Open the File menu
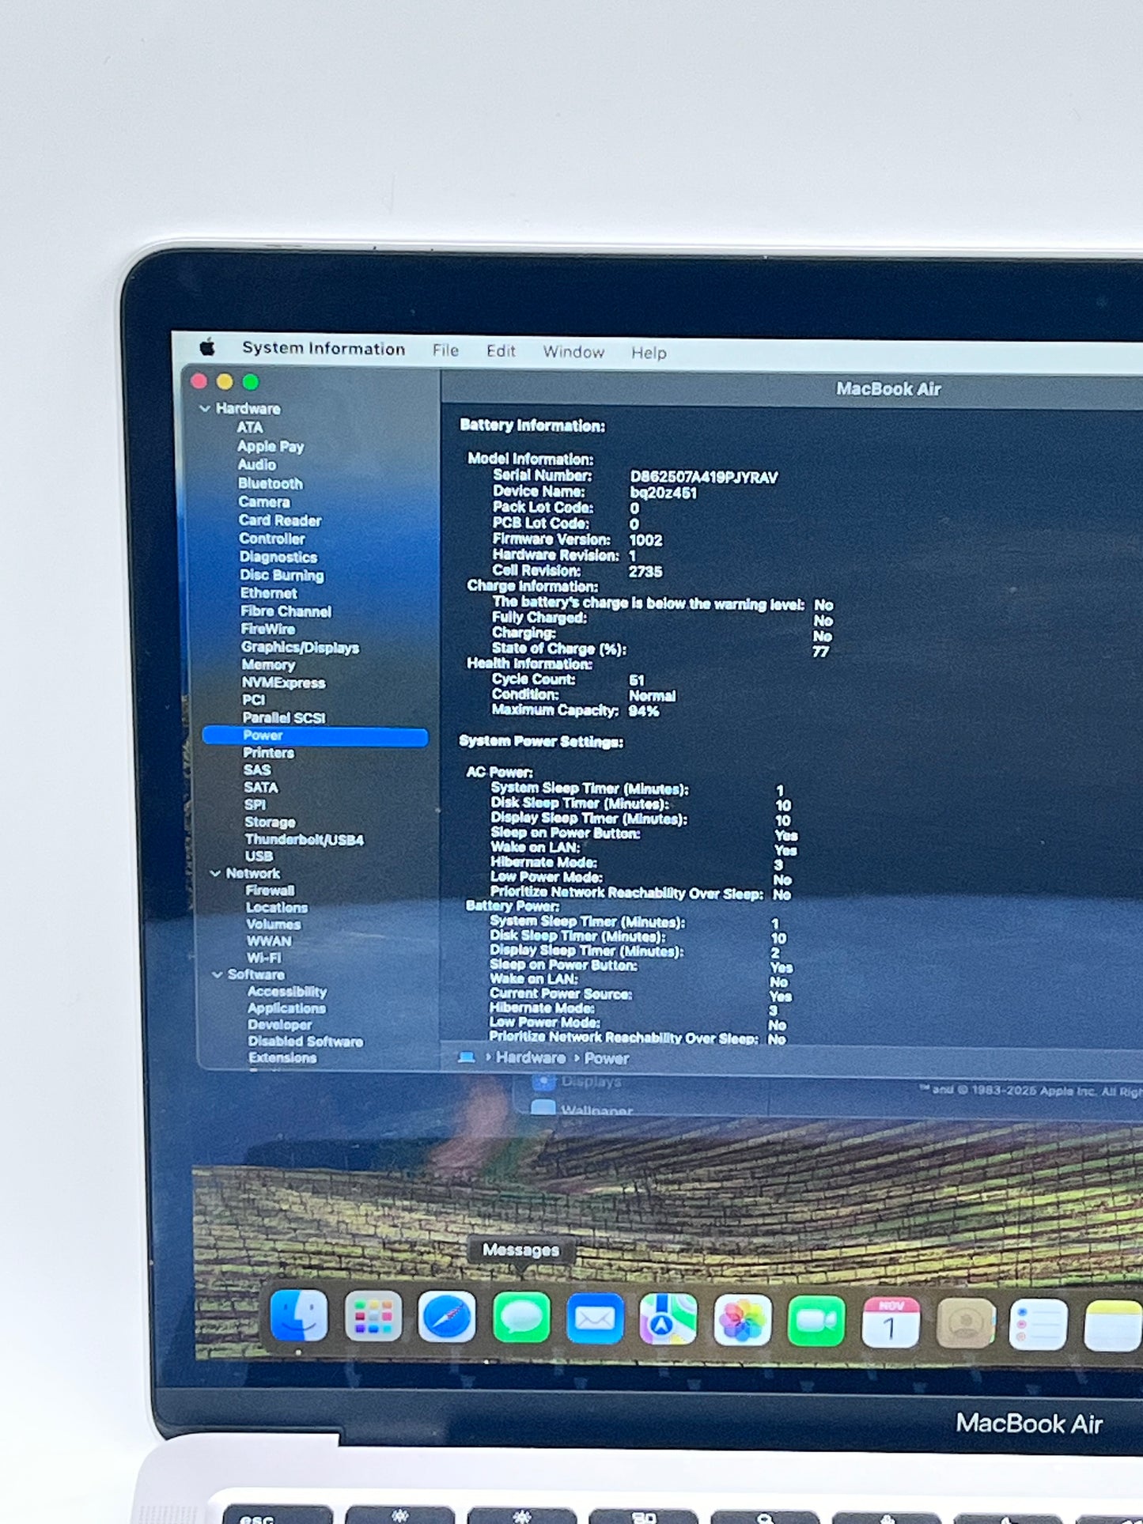1143x1524 pixels. point(445,350)
